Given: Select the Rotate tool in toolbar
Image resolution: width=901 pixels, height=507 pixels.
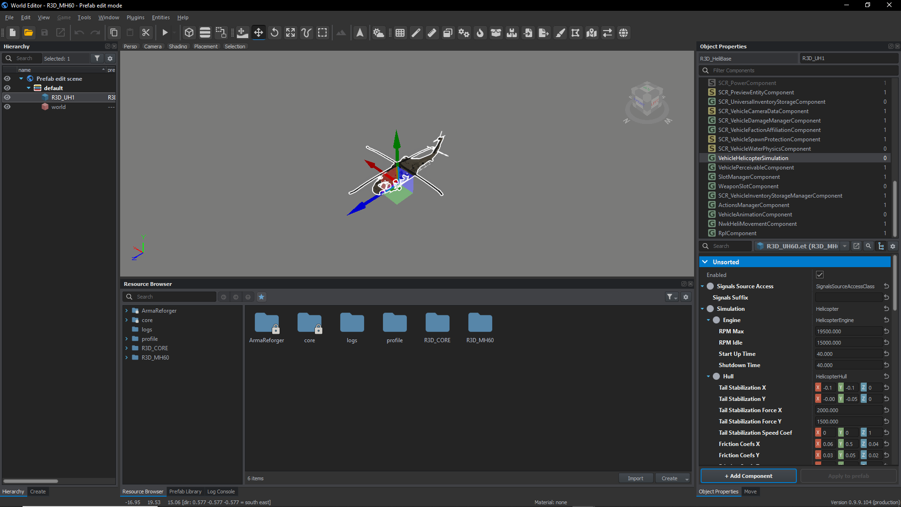Looking at the screenshot, I should [x=275, y=33].
